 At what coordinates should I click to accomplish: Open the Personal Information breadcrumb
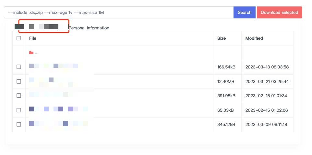pyautogui.click(x=89, y=28)
